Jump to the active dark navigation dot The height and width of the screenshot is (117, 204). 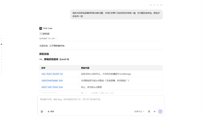tap(1, 44)
